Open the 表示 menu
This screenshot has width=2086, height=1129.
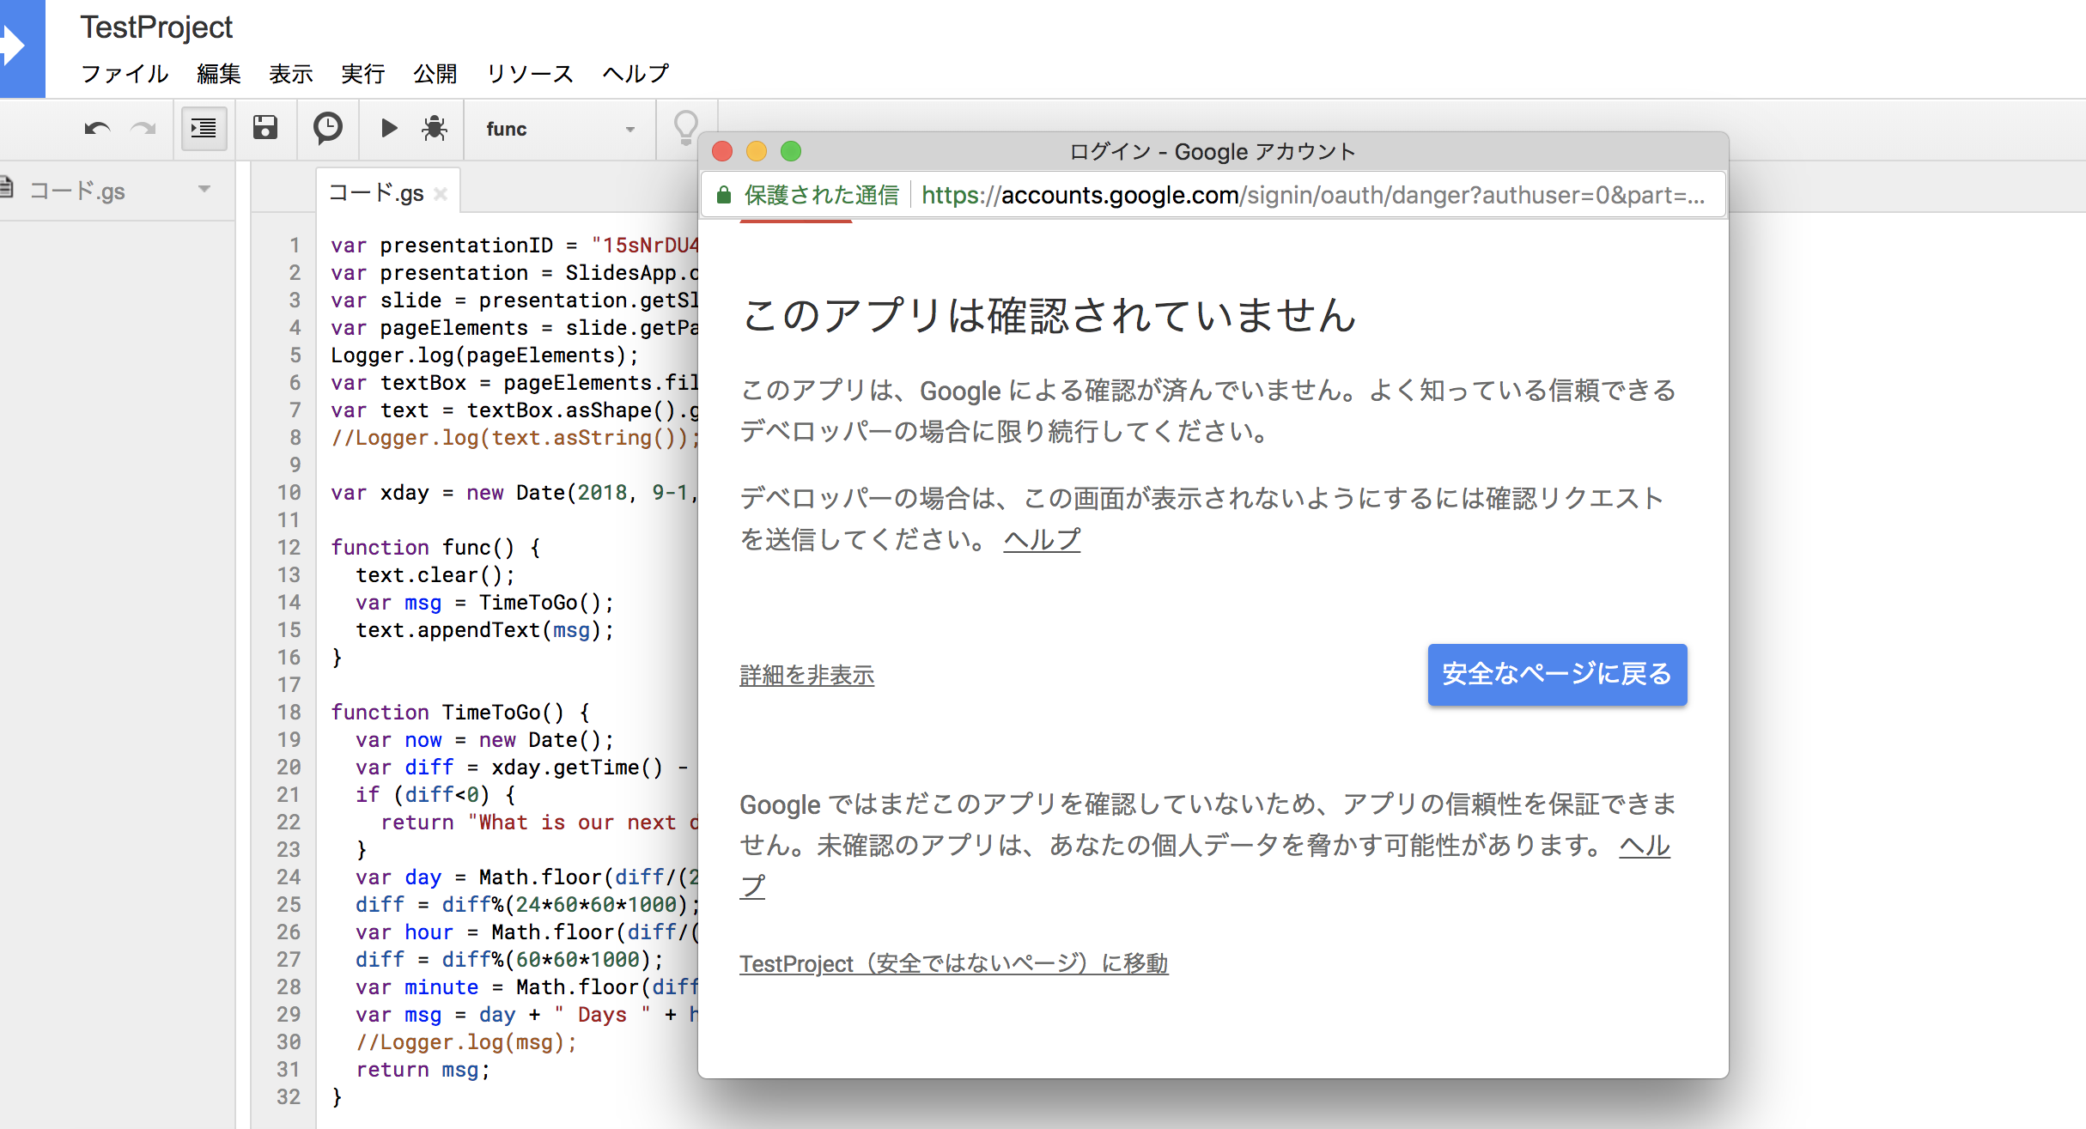290,74
